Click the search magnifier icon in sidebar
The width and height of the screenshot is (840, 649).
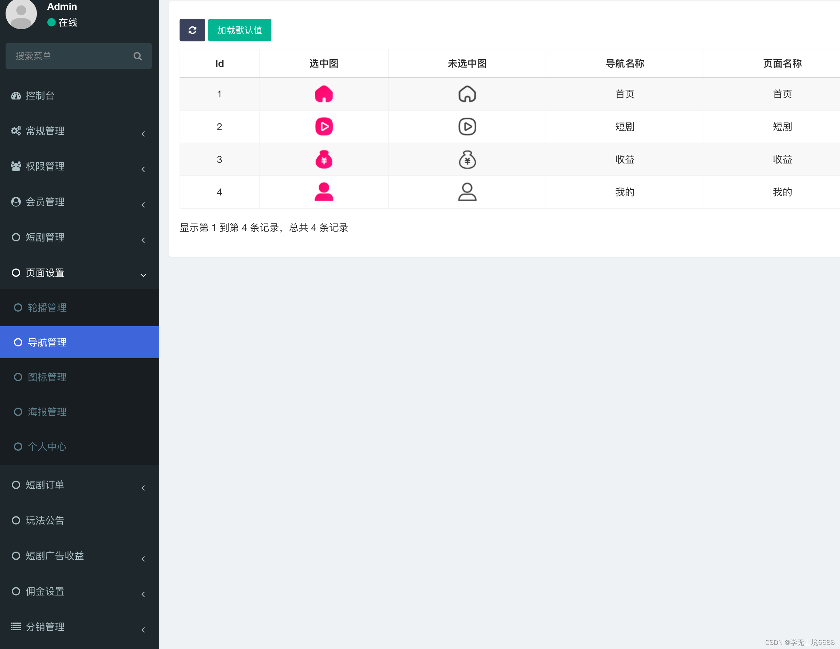[137, 56]
